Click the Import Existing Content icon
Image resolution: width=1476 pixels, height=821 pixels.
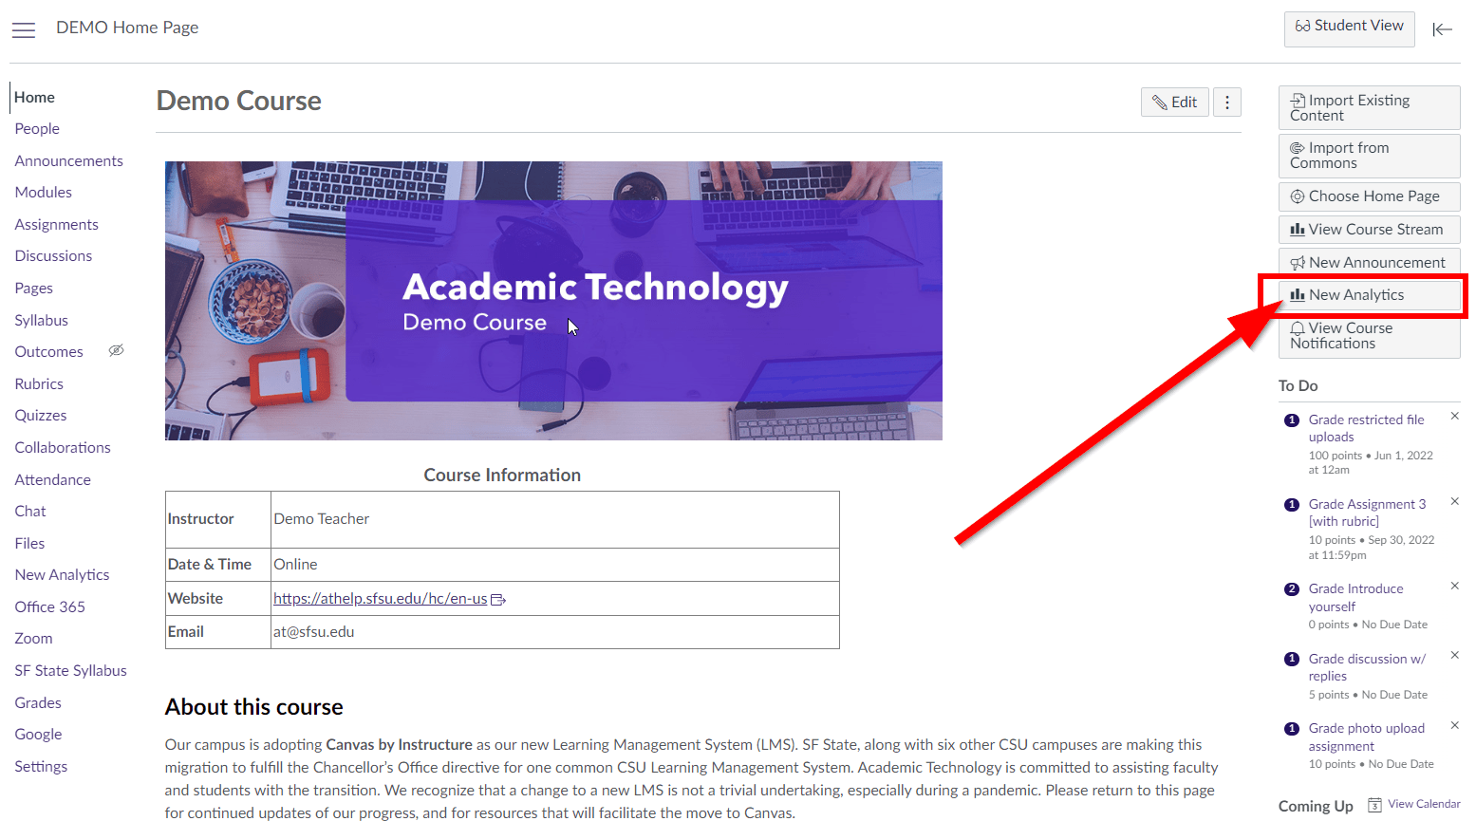click(x=1298, y=99)
